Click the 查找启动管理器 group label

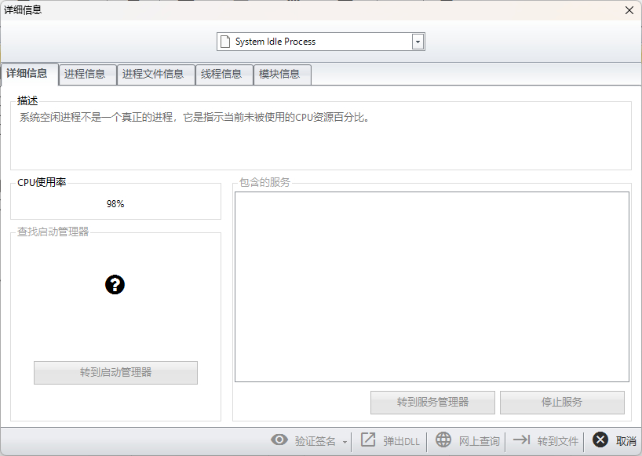53,232
